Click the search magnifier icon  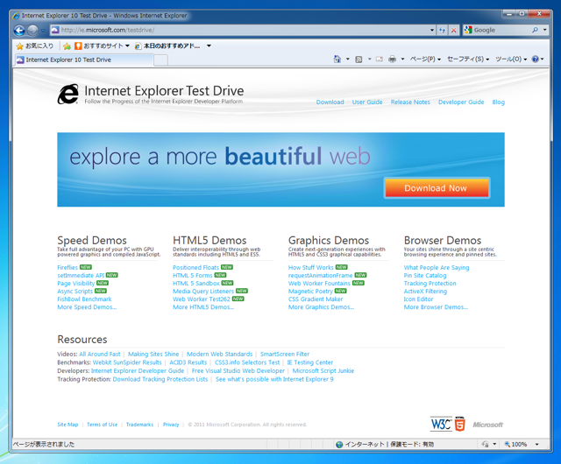(535, 30)
